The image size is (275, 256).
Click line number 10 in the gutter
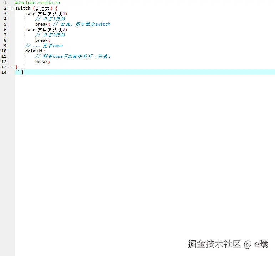[4, 51]
